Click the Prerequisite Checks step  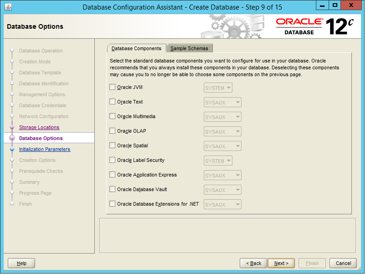coord(41,171)
